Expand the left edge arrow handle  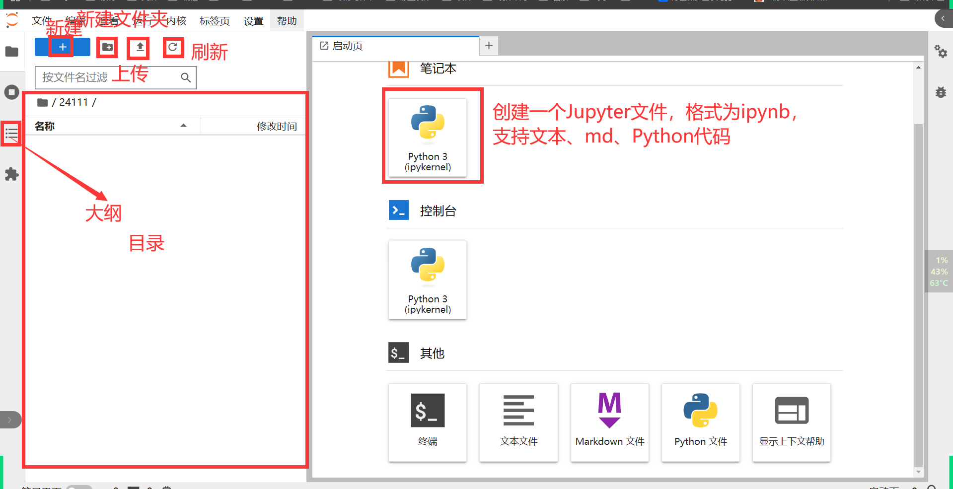[10, 420]
